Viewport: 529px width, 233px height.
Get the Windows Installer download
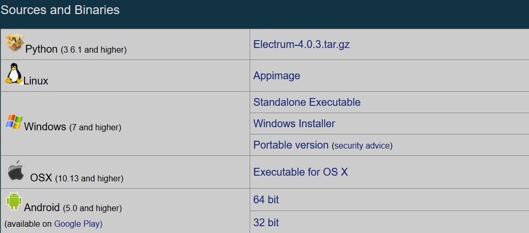tap(294, 124)
